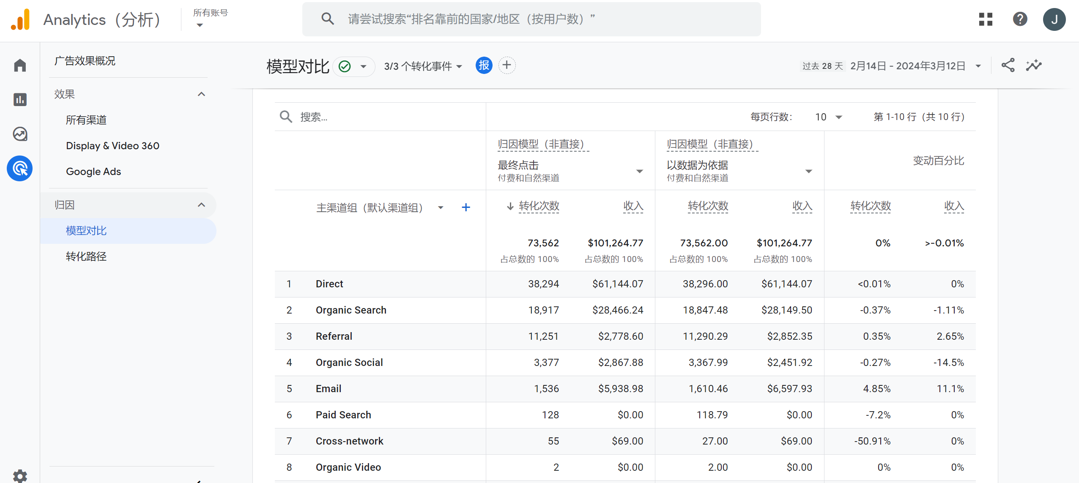Click the share report icon
The image size is (1079, 483).
[x=1008, y=65]
